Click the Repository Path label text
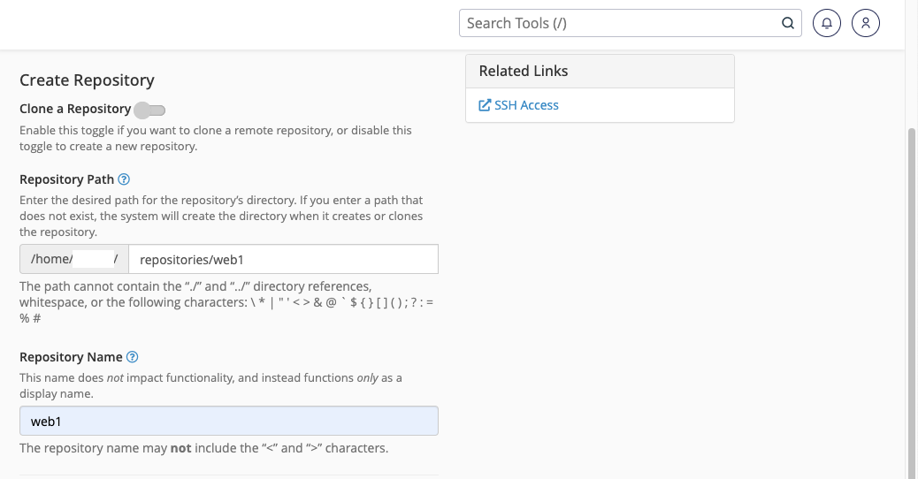918x479 pixels. 66,179
